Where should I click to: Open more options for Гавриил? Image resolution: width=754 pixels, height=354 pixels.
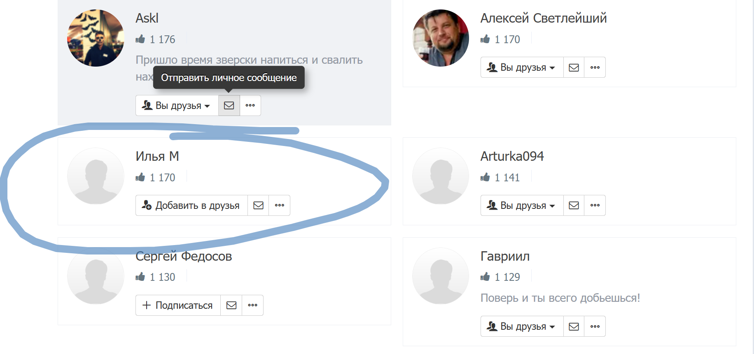click(x=595, y=326)
